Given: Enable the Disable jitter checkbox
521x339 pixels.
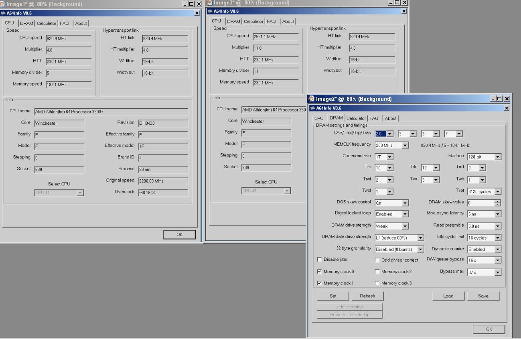Looking at the screenshot, I should pyautogui.click(x=320, y=260).
